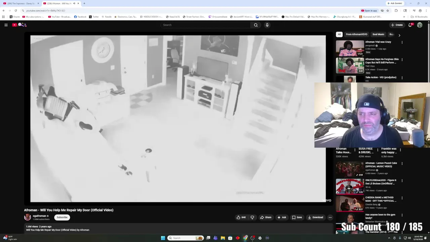
Task: Open more actions ellipsis under video
Action: tap(330, 217)
